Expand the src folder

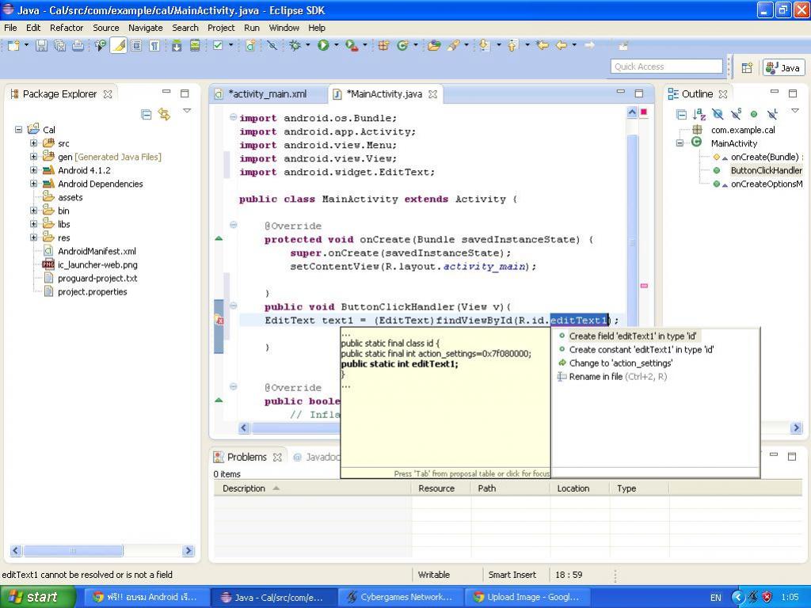[33, 143]
